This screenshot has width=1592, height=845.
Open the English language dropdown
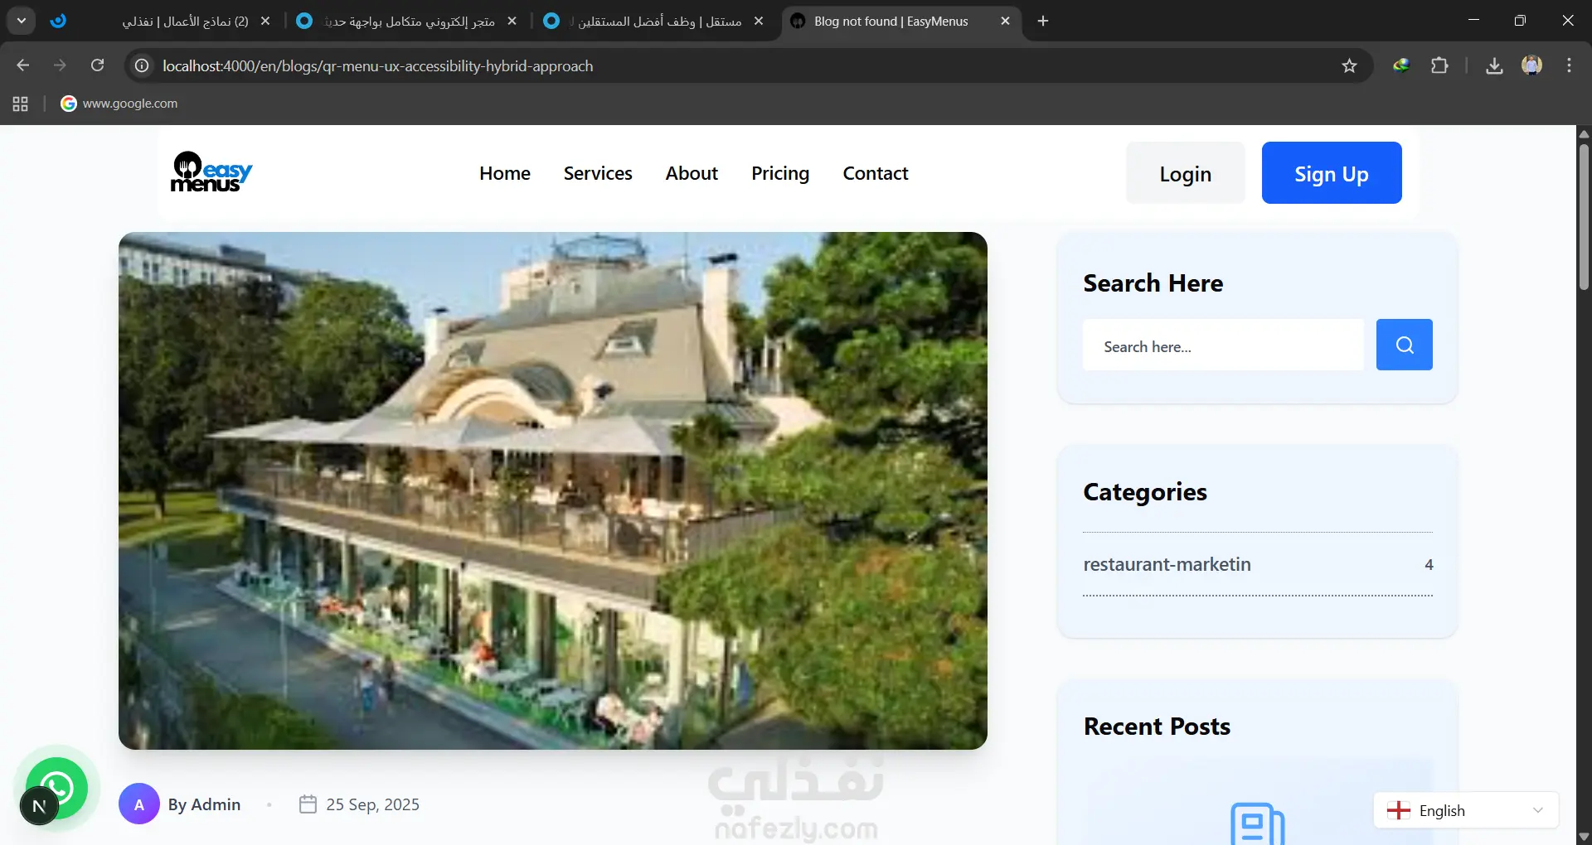(x=1466, y=810)
